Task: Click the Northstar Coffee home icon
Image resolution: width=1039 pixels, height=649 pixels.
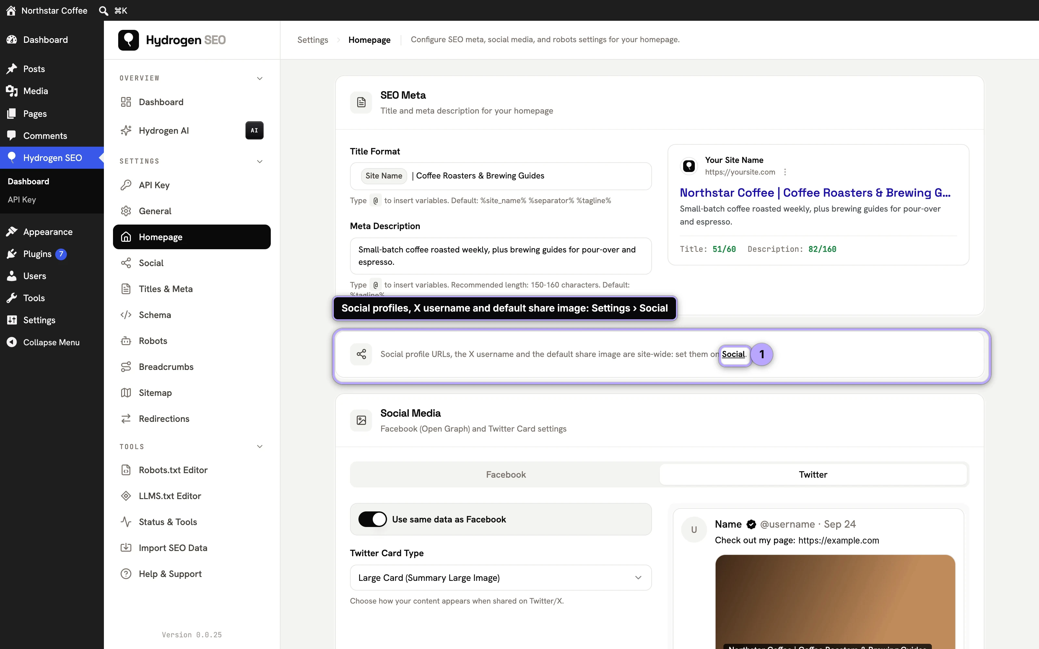Action: 11,10
